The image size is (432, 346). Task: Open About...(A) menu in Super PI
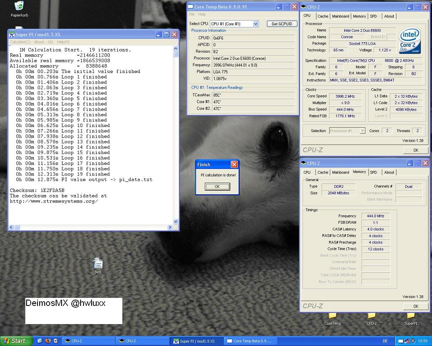point(43,42)
